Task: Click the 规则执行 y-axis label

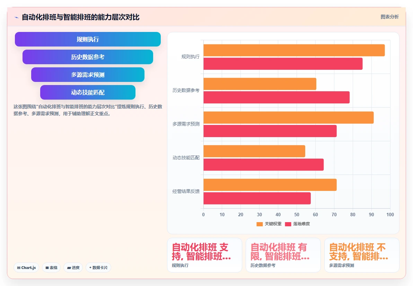Action: point(191,57)
